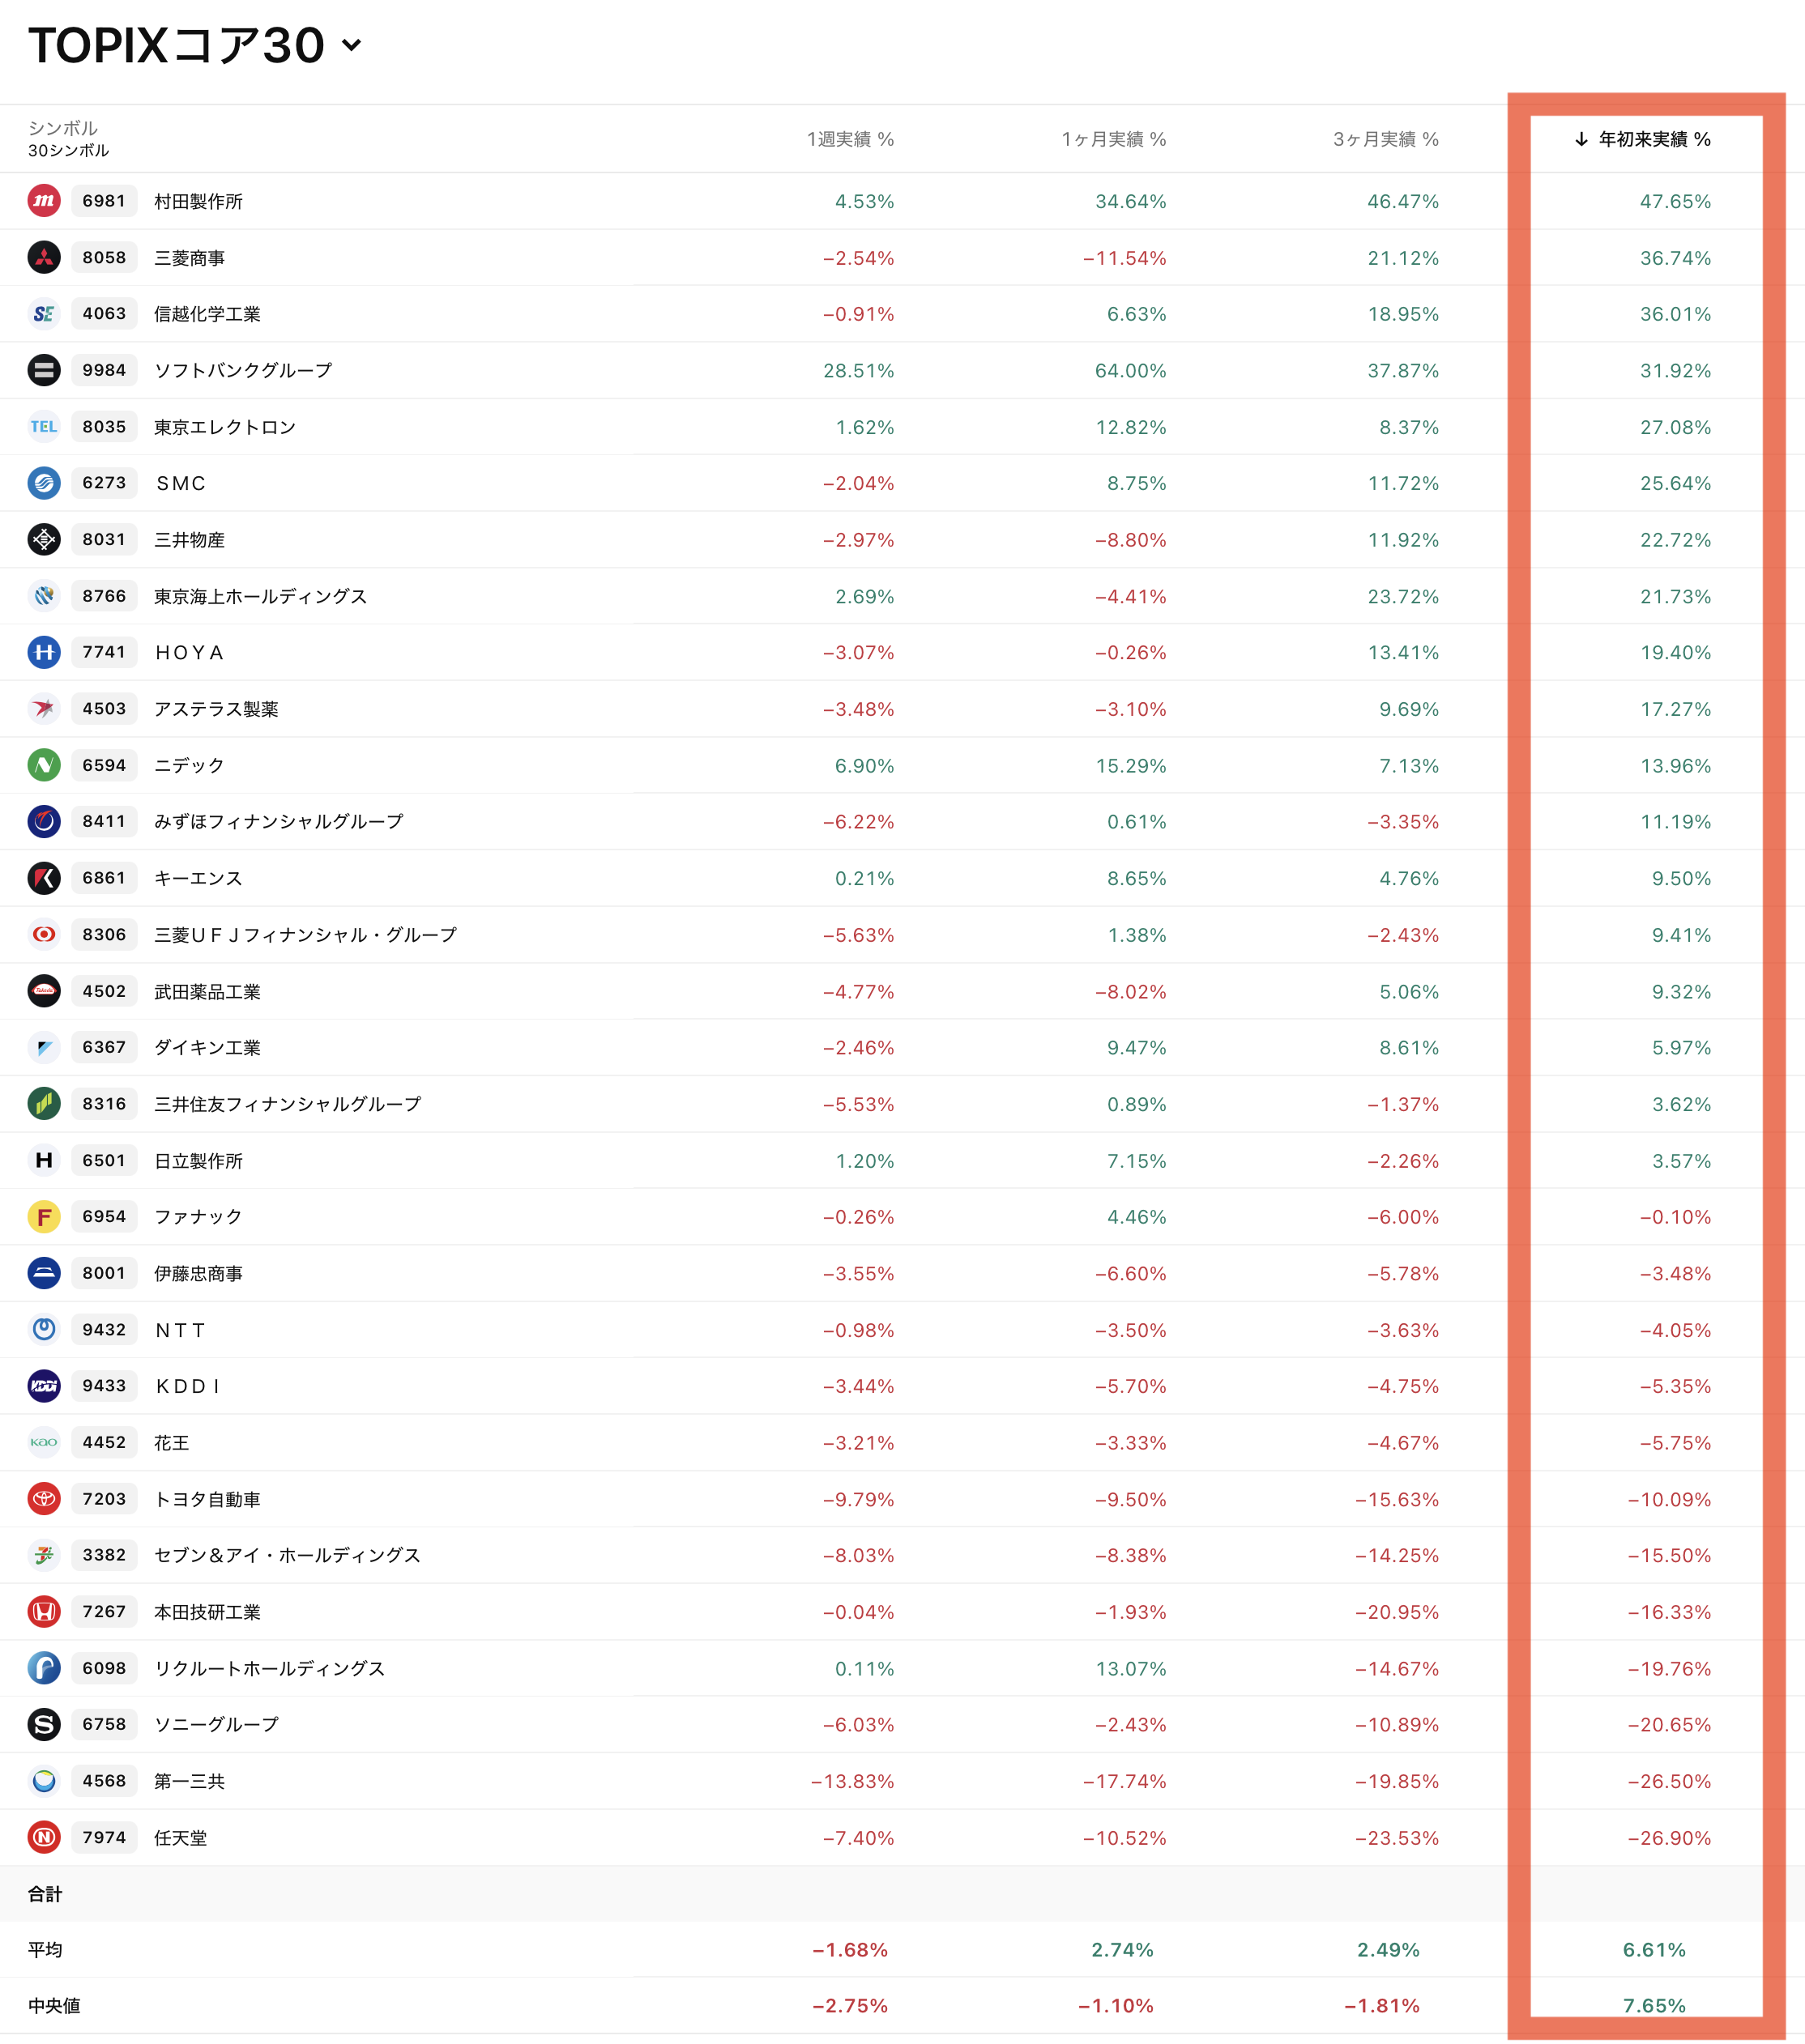Viewport: 1805px width, 2044px height.
Task: Select the 第一三共 table row name
Action: [x=189, y=1781]
